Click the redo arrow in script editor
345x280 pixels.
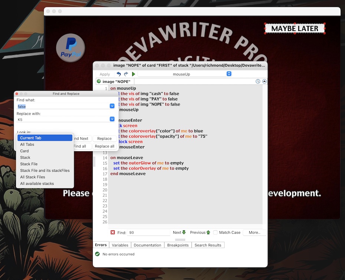(126, 74)
